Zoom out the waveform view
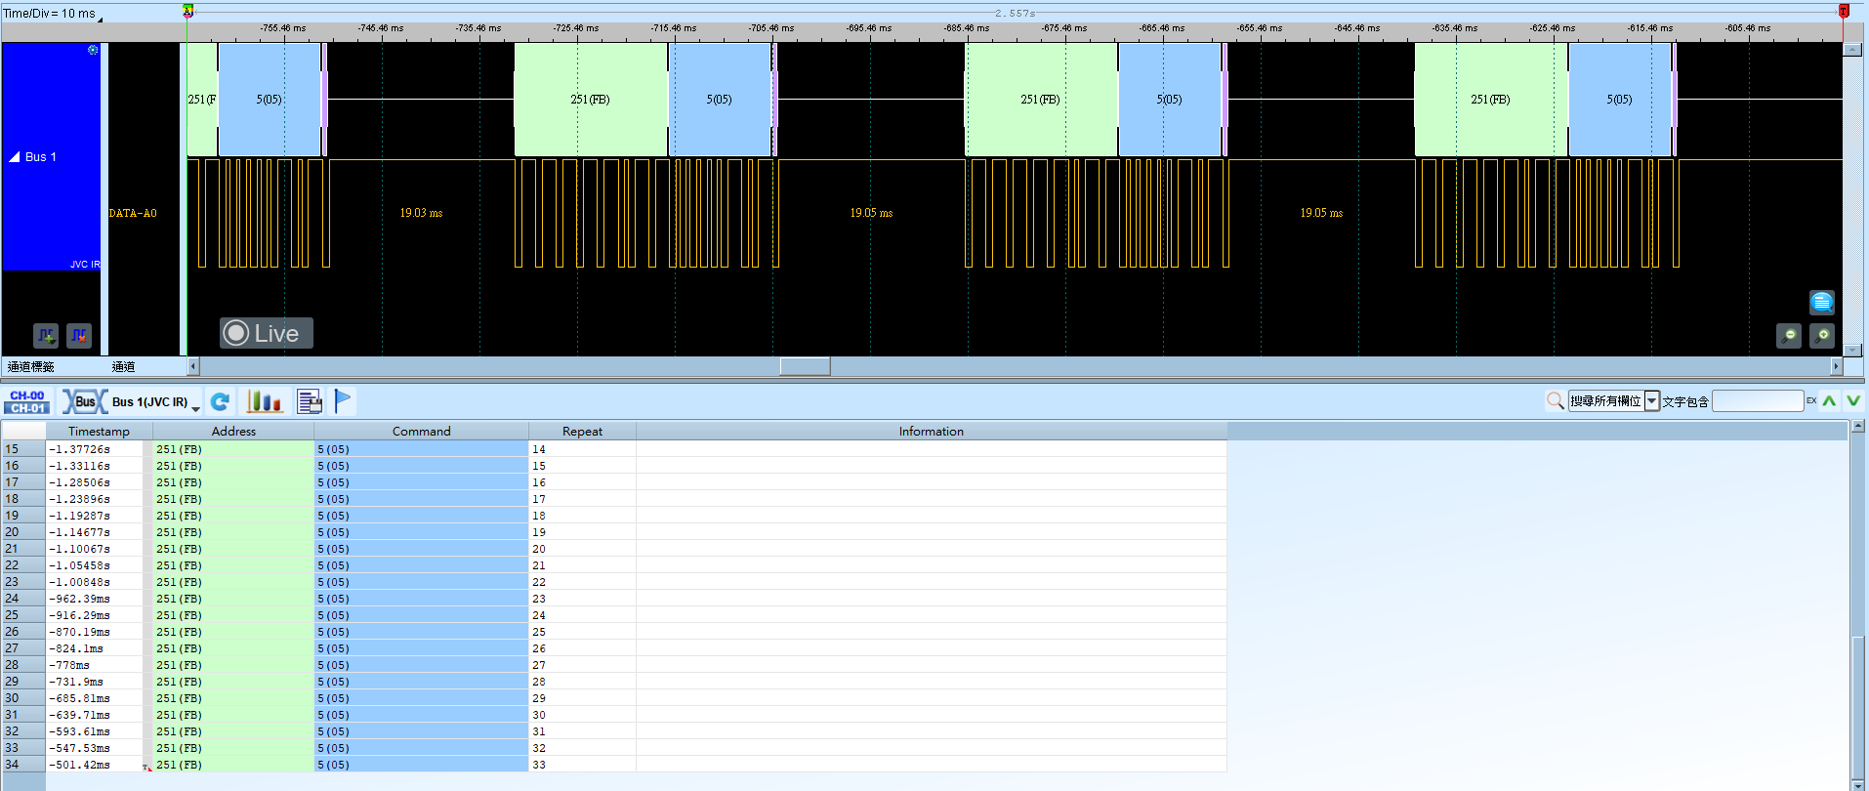 tap(1788, 336)
